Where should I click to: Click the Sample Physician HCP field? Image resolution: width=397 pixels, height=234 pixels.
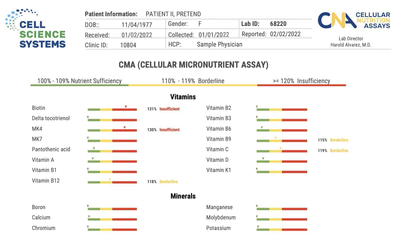tap(219, 44)
